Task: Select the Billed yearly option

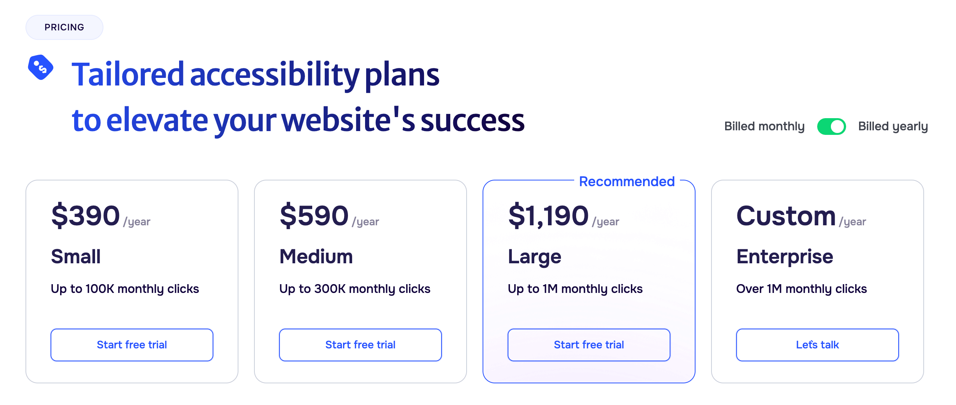Action: pyautogui.click(x=892, y=127)
